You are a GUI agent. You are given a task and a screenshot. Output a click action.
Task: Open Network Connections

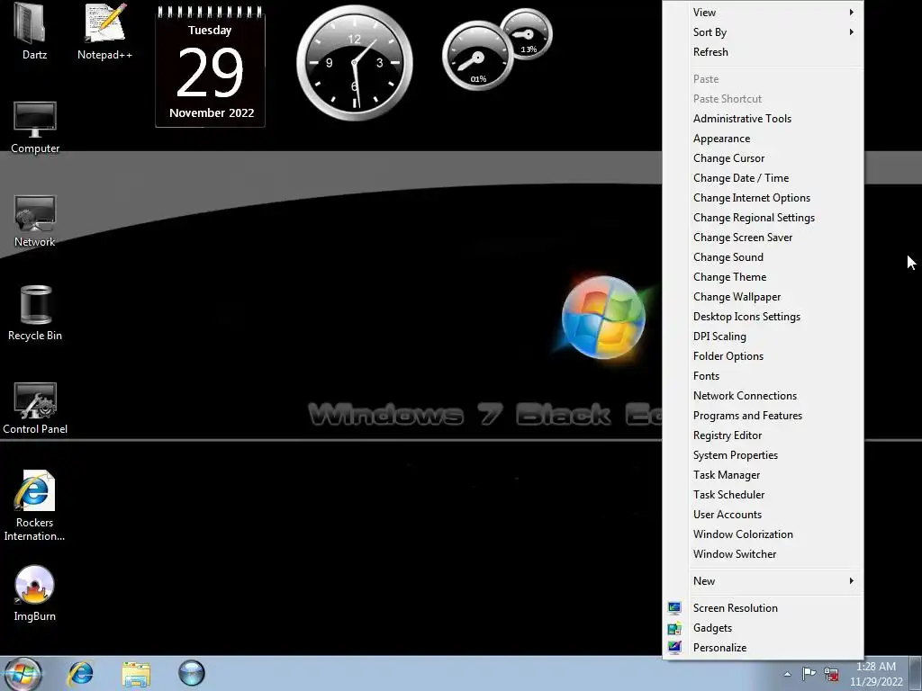[764, 396]
